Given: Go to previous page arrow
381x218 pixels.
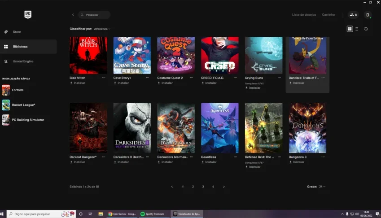Looking at the screenshot, I should pos(172,187).
